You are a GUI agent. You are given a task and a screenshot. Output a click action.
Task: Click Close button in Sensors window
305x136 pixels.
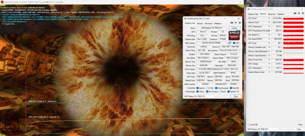click(x=299, y=129)
